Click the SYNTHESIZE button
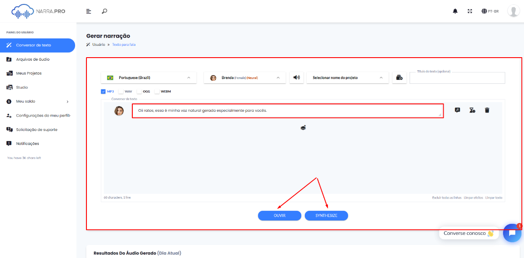Image resolution: width=524 pixels, height=258 pixels. [326, 216]
